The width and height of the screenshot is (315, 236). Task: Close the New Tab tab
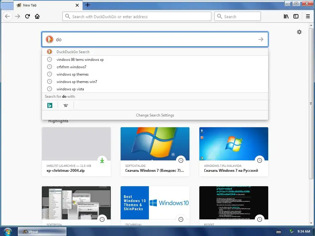pos(77,5)
